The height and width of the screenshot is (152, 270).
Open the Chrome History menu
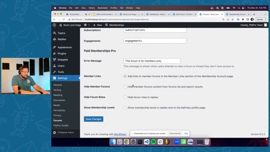click(92, 8)
